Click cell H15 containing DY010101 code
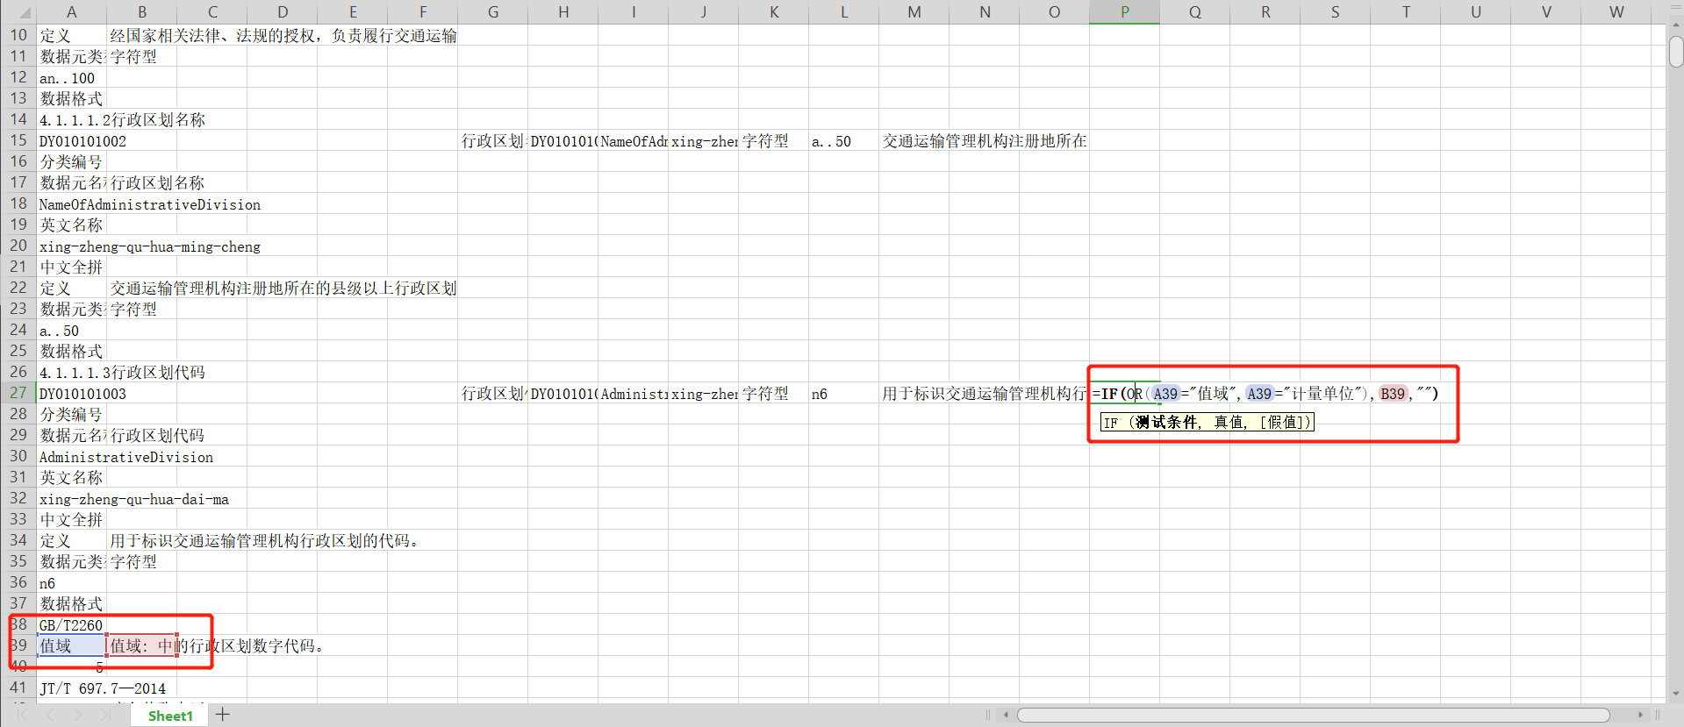This screenshot has height=727, width=1684. tap(563, 140)
